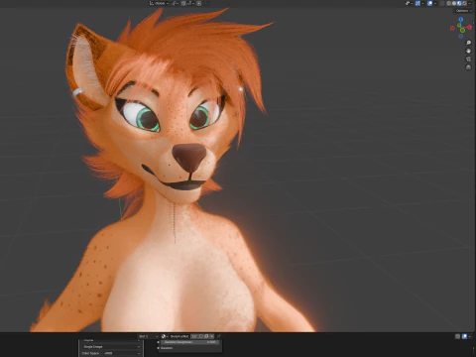Unlink the material with the X icon
Image resolution: width=476 pixels, height=357 pixels.
212,336
